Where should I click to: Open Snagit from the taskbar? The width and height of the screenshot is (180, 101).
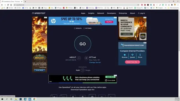[25, 99]
